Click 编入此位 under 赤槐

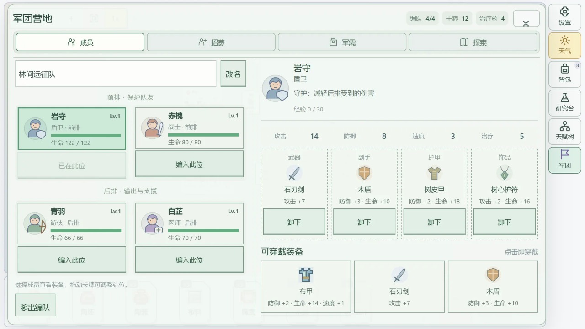pyautogui.click(x=189, y=164)
